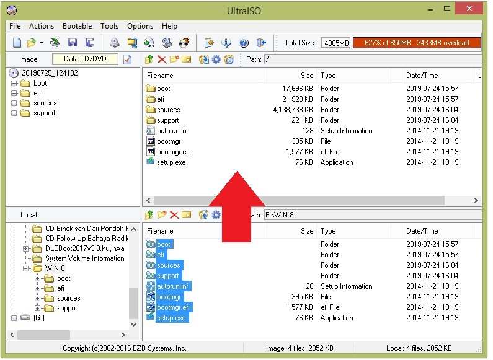Screen dimensions: 493x360
Task: Collapse the WIN 8 folder in Local tree
Action: pos(26,268)
